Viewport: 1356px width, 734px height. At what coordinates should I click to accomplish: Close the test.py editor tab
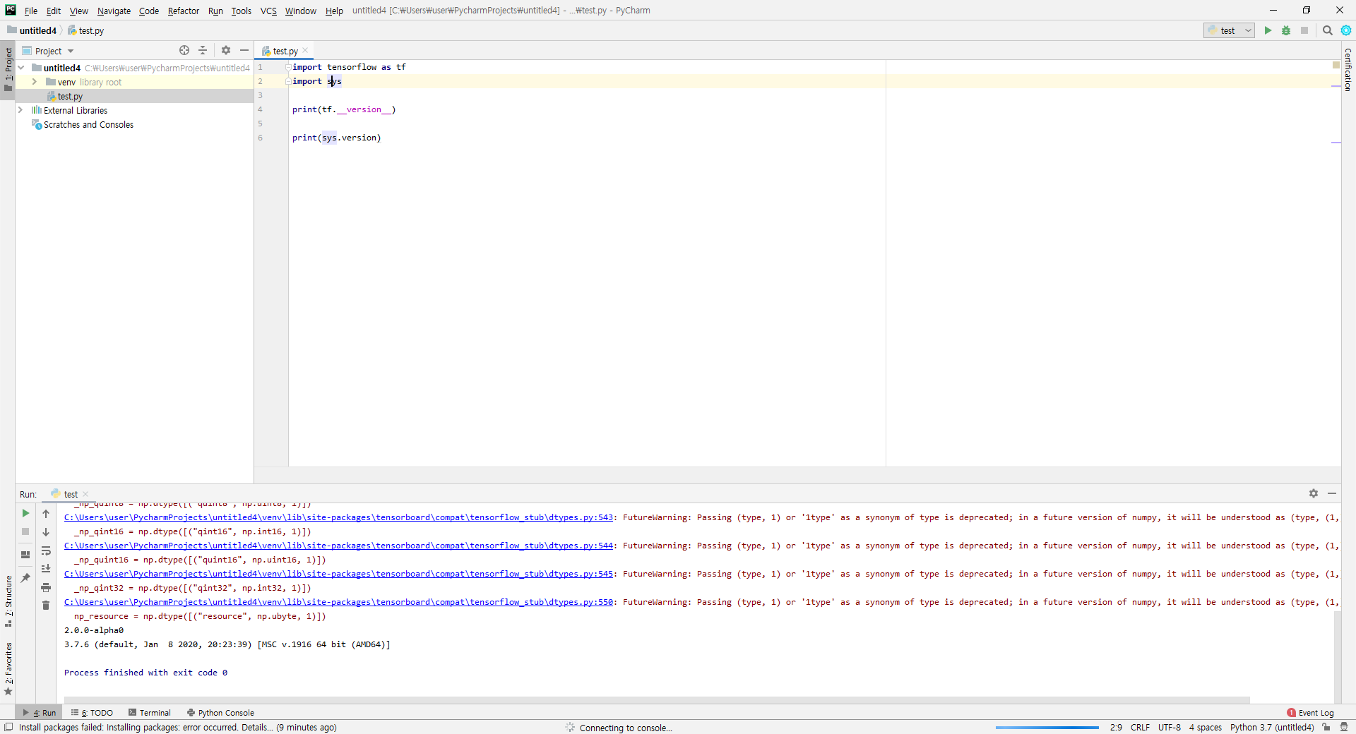tap(305, 51)
